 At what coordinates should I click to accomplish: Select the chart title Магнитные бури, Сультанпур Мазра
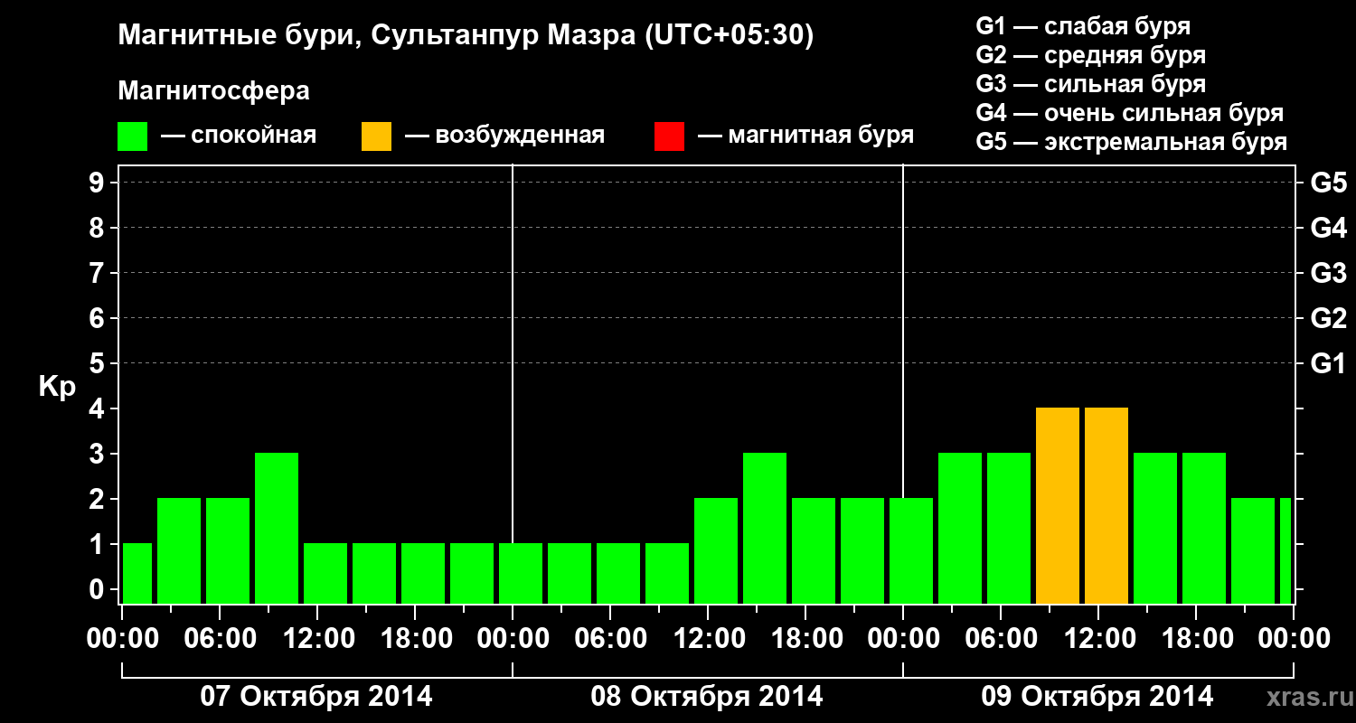pyautogui.click(x=466, y=36)
